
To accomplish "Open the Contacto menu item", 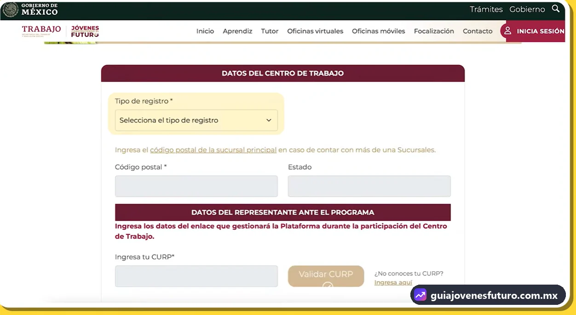I will [x=478, y=31].
